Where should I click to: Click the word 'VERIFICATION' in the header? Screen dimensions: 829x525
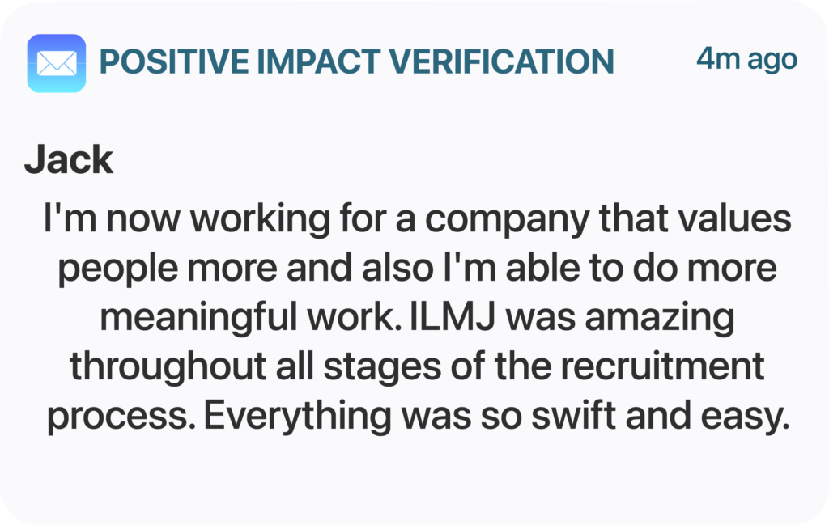[x=502, y=61]
